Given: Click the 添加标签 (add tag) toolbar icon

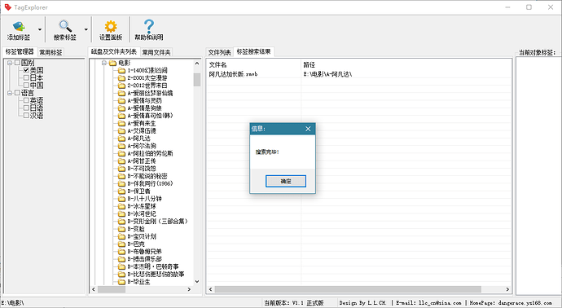Looking at the screenshot, I should [19, 26].
